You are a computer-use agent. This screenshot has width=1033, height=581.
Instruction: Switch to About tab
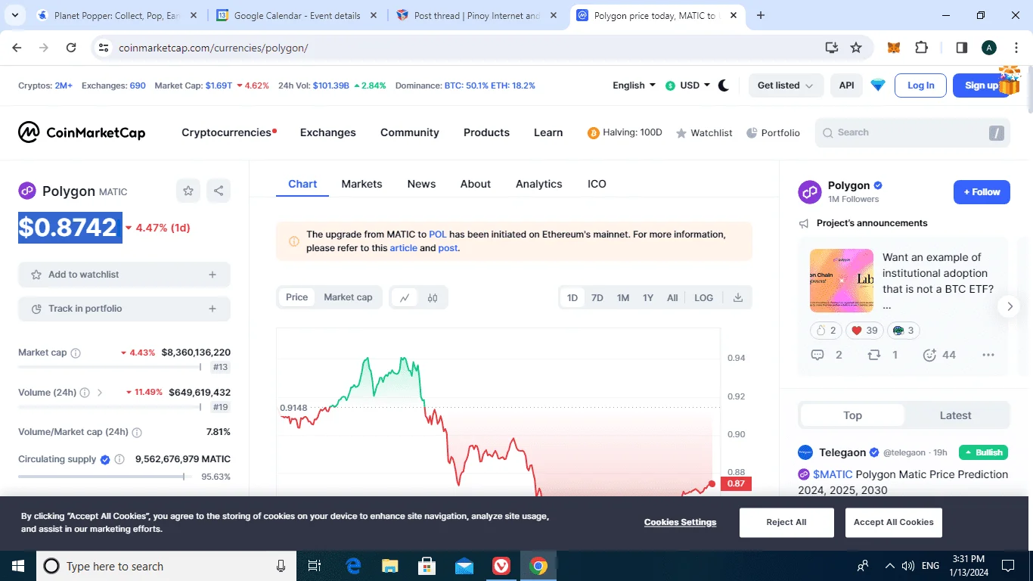pyautogui.click(x=476, y=184)
